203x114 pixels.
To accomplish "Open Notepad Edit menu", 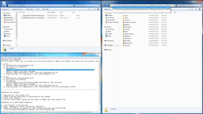I will [x=6, y=58].
